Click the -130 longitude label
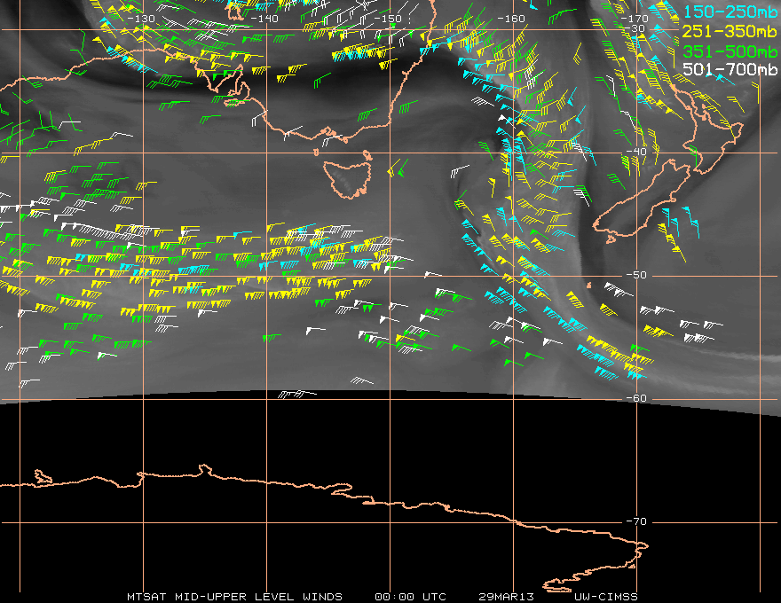Screen dimensions: 781x603 click(x=141, y=19)
